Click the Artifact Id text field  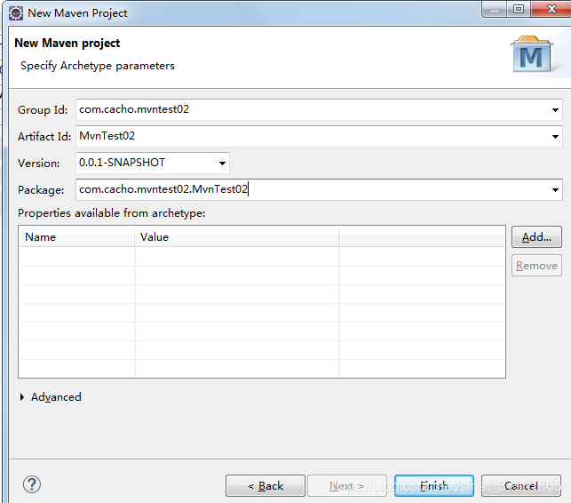(x=319, y=136)
